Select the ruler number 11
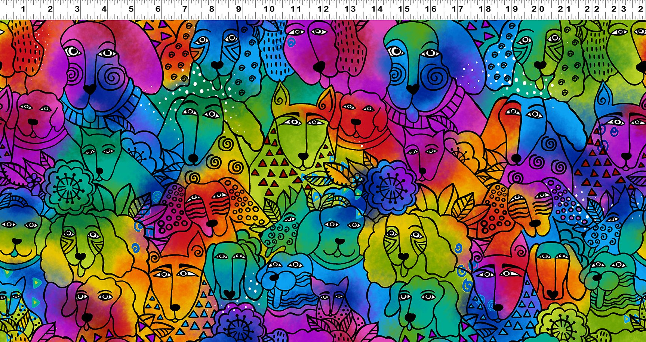 (296, 9)
